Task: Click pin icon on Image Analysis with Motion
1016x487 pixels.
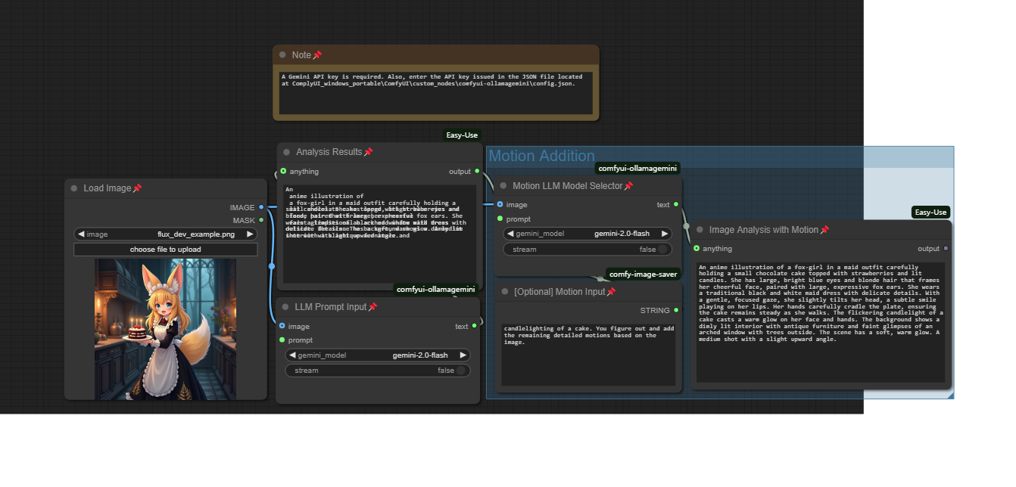Action: click(824, 230)
